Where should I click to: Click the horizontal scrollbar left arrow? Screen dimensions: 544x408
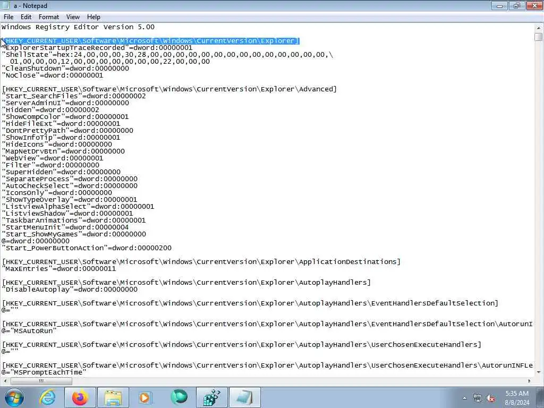(x=5, y=381)
